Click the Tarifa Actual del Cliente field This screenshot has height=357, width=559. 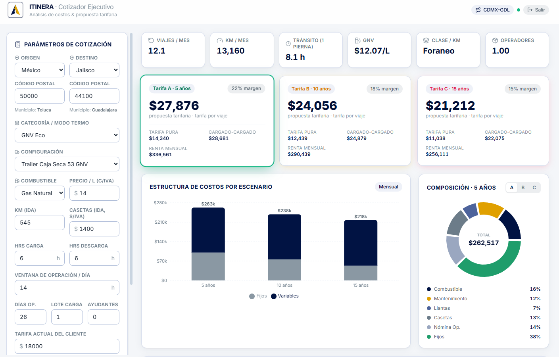point(67,346)
